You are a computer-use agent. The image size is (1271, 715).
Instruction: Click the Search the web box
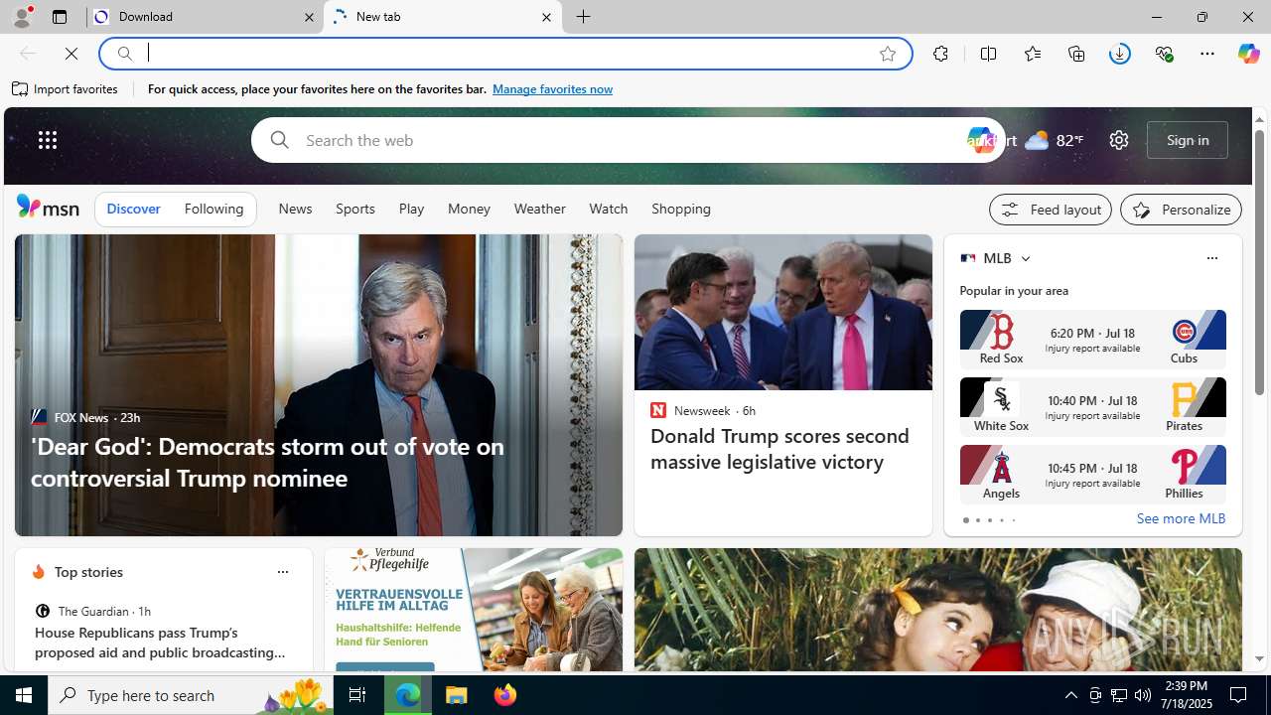628,140
